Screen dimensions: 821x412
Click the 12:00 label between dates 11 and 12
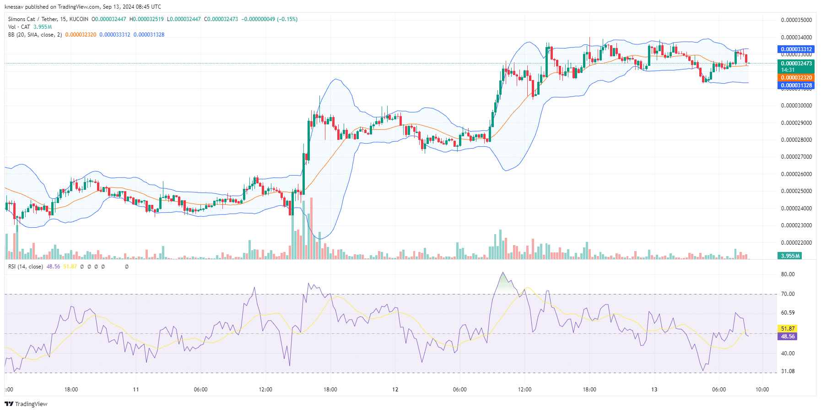click(265, 390)
